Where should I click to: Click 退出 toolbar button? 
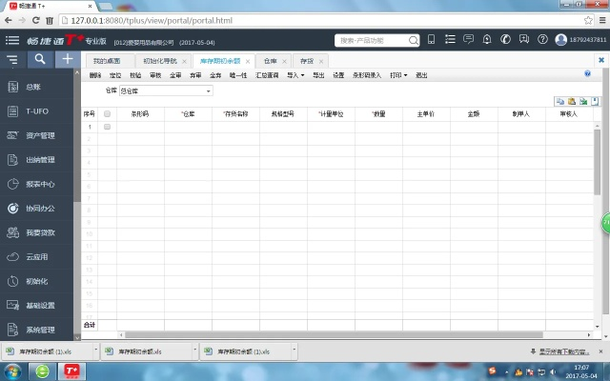421,75
